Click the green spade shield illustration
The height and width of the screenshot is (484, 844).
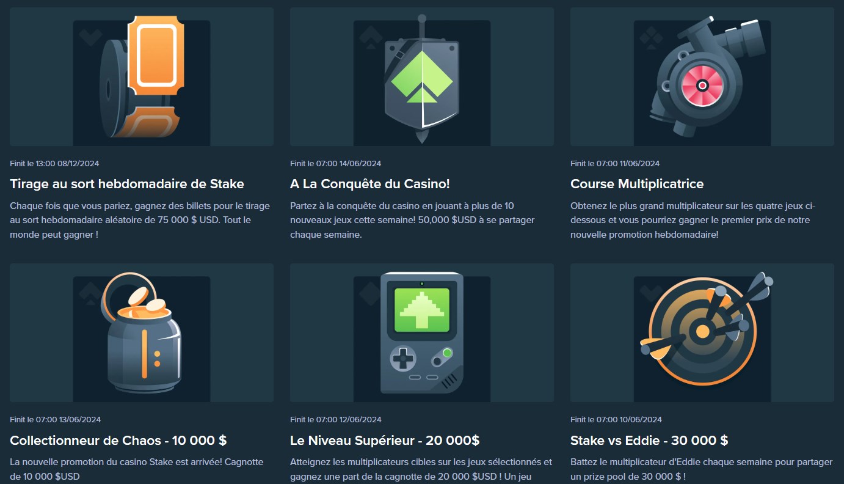[x=422, y=76]
